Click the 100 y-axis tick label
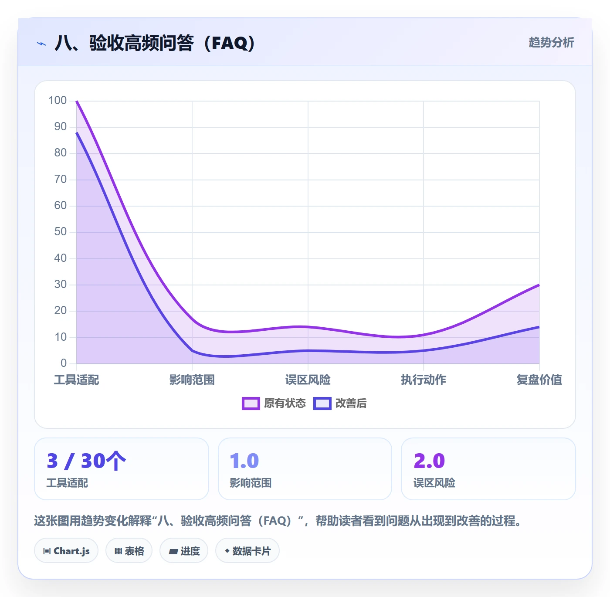Screen dimensions: 610x597 (58, 100)
